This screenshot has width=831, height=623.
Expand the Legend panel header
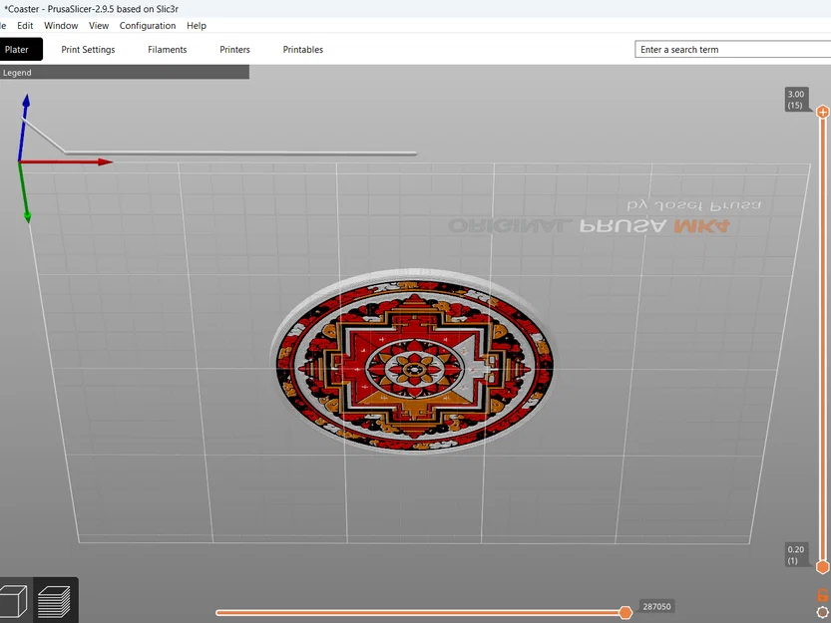click(124, 72)
